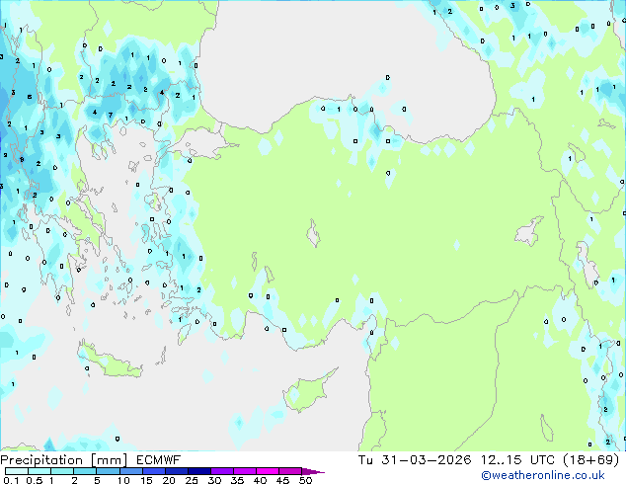This screenshot has height=484, width=626.
Task: Click the '40' legend scale label
Action: [x=260, y=480]
